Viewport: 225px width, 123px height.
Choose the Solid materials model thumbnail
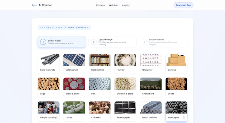tap(49, 60)
